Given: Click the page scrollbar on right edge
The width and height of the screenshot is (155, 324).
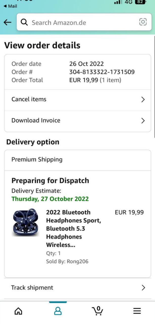Looking at the screenshot, I should 154,86.
